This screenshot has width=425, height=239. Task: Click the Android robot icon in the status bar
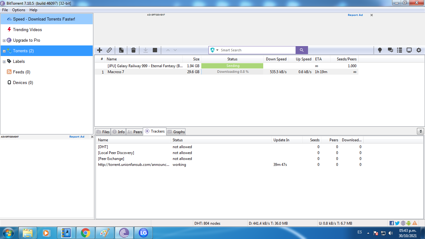(x=409, y=223)
